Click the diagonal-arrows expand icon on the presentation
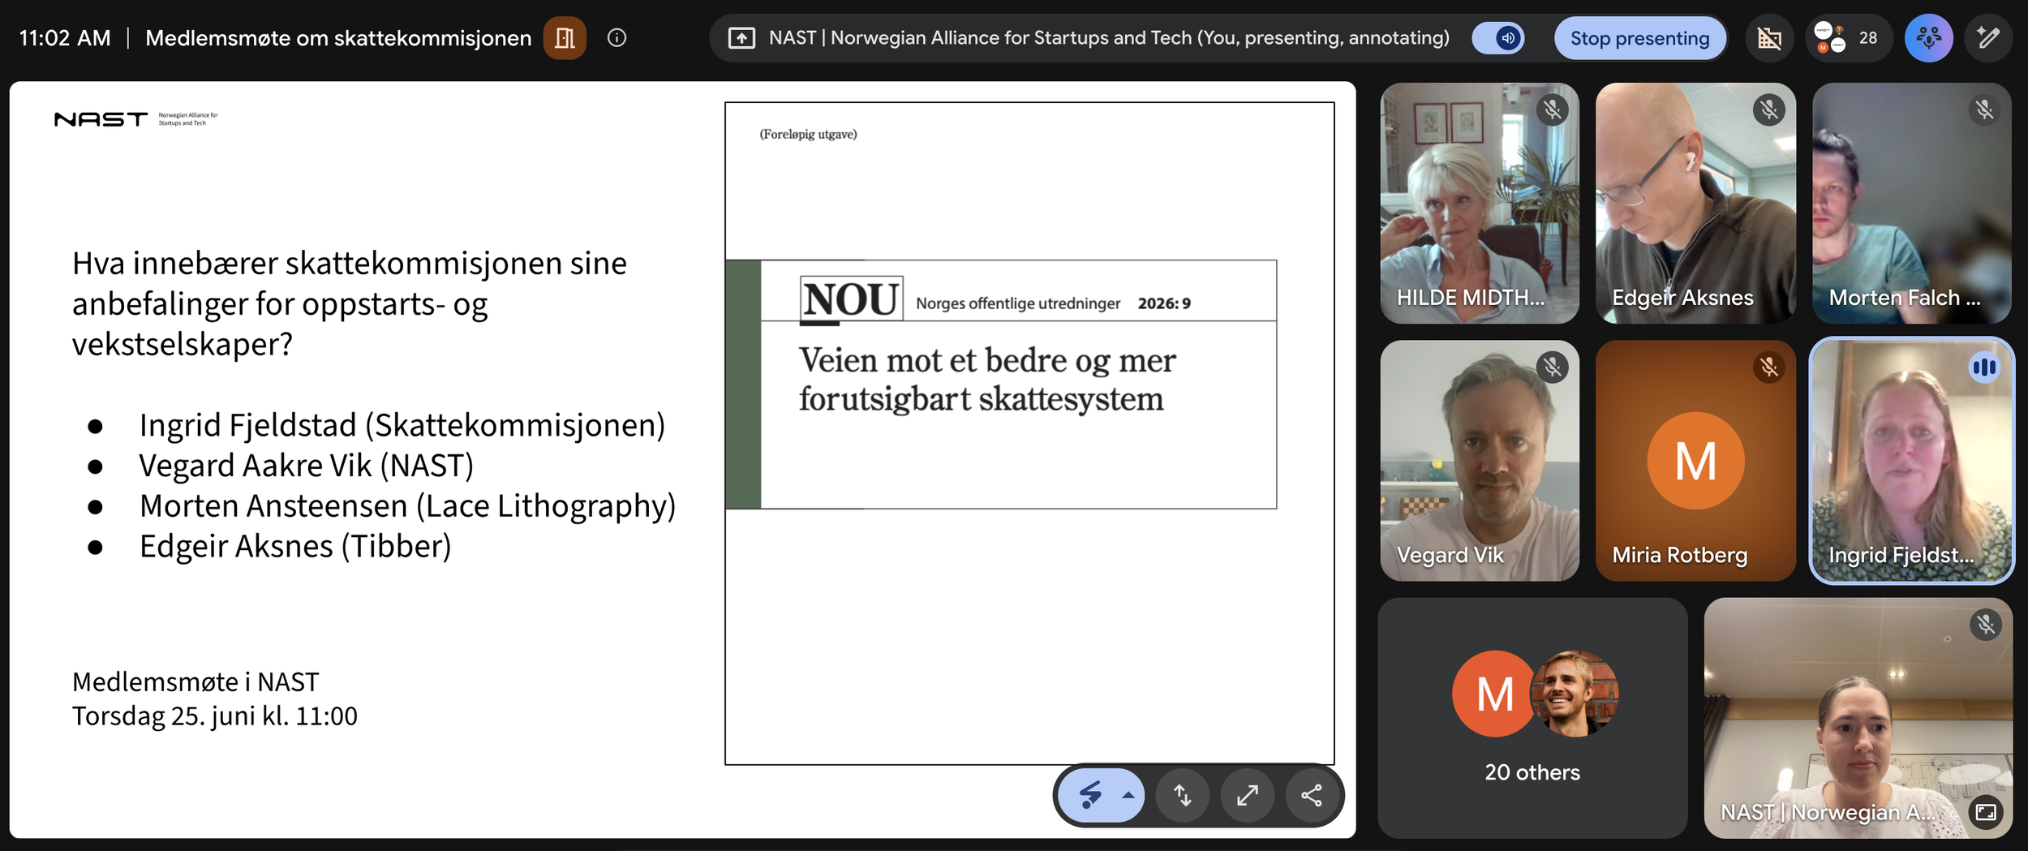Image resolution: width=2028 pixels, height=851 pixels. [1248, 795]
